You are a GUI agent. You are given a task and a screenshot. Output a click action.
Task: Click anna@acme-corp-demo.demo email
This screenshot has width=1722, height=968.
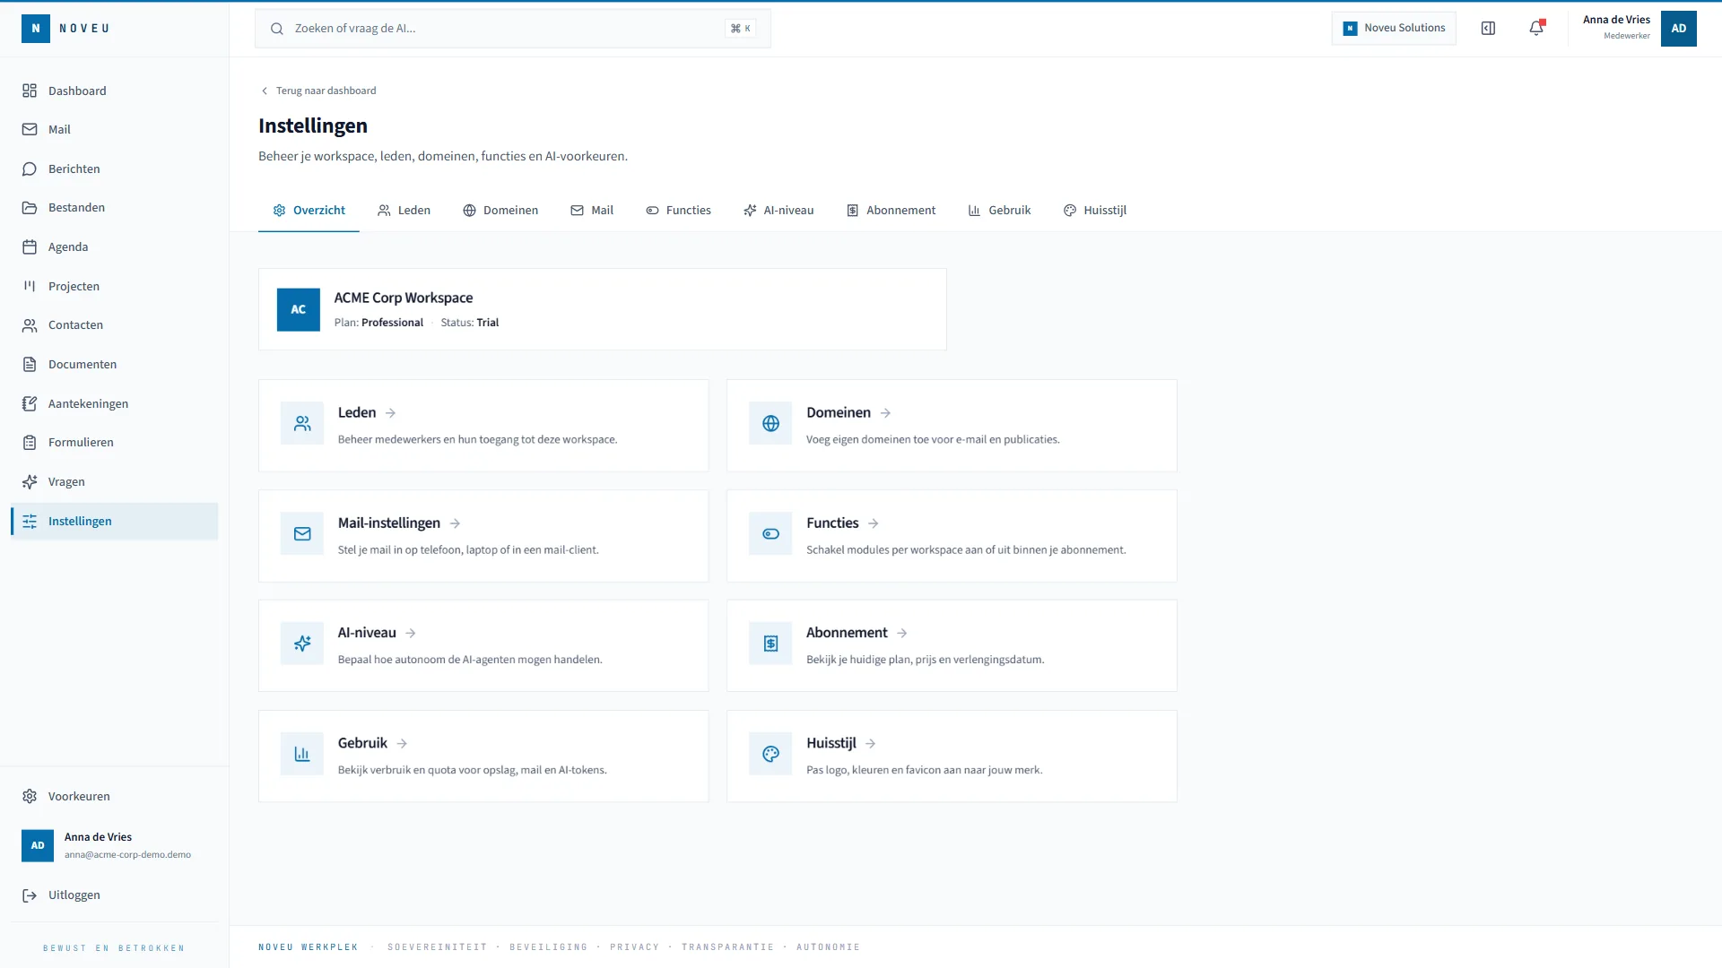click(x=127, y=855)
